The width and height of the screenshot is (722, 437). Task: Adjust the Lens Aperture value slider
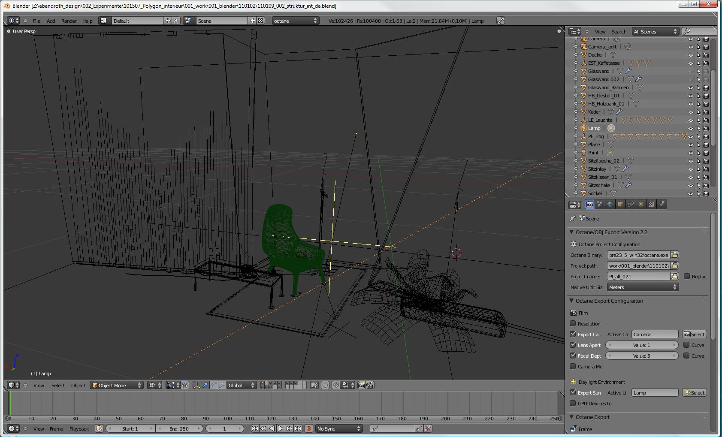pos(642,345)
